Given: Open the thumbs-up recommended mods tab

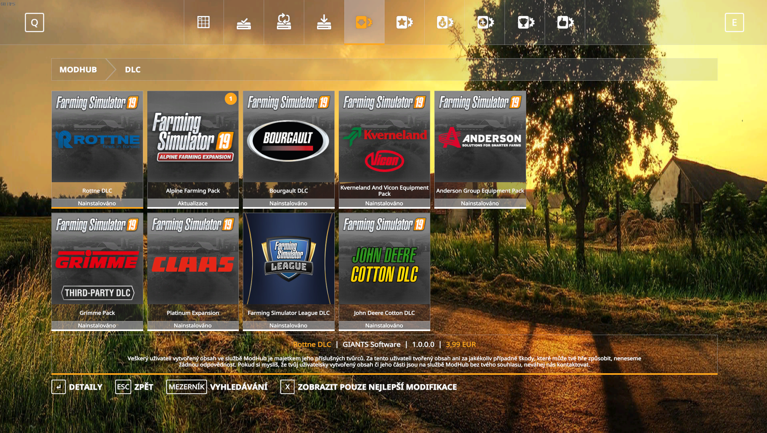Looking at the screenshot, I should [565, 22].
